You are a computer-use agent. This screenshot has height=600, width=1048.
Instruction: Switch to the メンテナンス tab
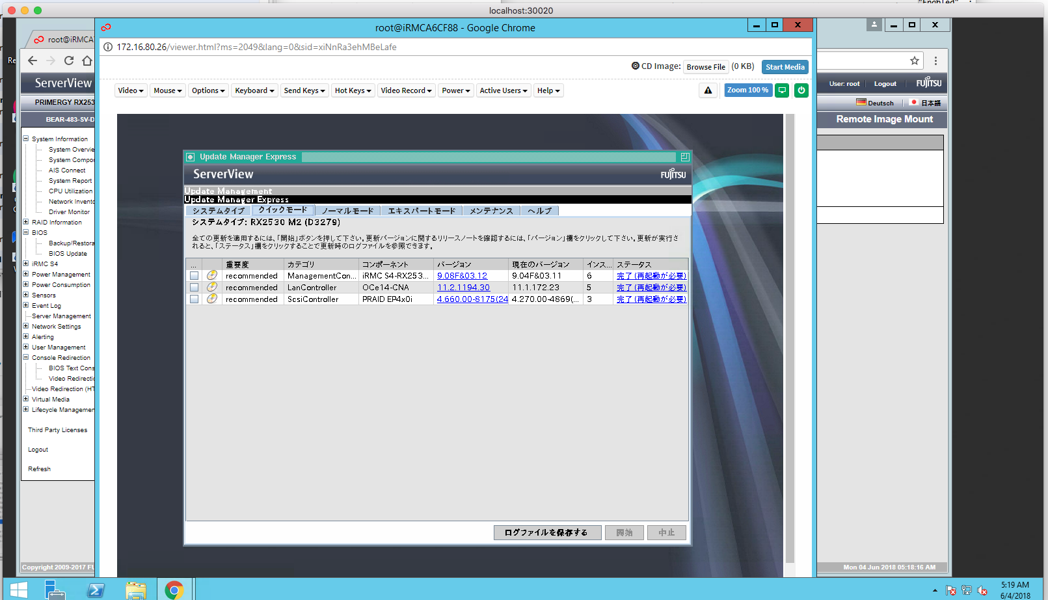click(492, 211)
